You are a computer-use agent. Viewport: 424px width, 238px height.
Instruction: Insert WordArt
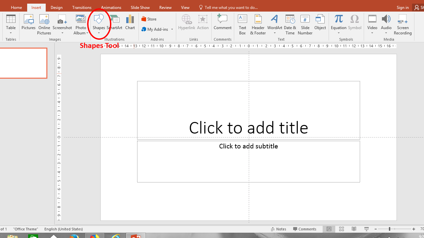[275, 23]
